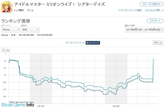Toggle chart to 日 daily view
This screenshot has width=165, height=108.
pos(161,43)
